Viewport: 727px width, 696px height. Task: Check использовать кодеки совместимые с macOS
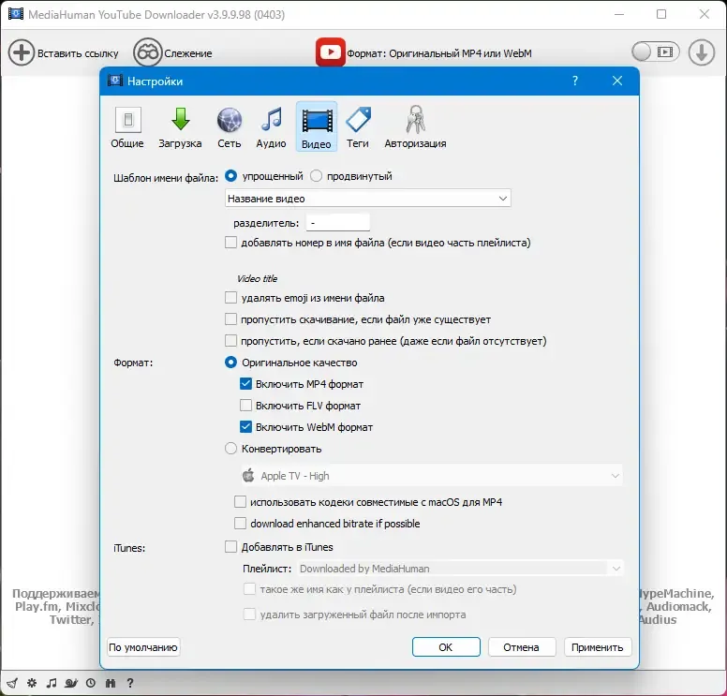click(240, 502)
